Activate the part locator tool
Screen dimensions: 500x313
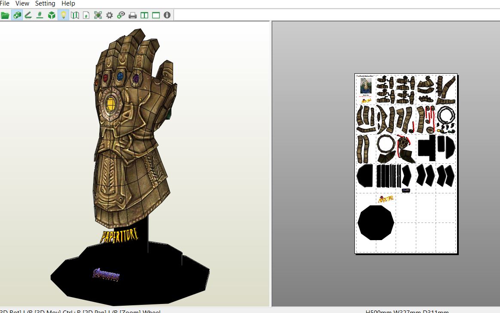(x=121, y=15)
